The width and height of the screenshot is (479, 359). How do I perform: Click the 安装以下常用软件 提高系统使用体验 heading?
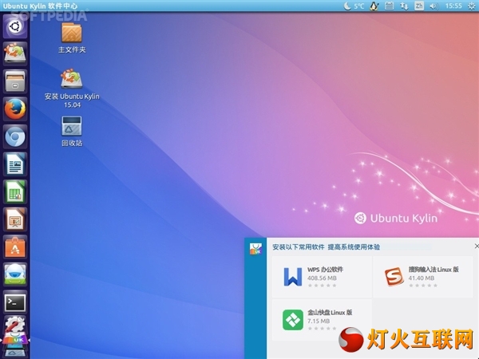tap(326, 247)
